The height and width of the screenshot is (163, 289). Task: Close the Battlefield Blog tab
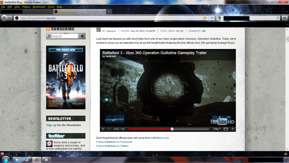(104, 12)
